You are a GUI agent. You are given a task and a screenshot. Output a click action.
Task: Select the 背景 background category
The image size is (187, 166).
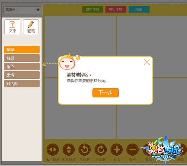click(x=22, y=58)
